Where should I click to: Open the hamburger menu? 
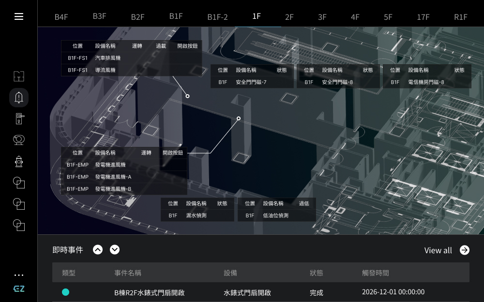click(19, 17)
